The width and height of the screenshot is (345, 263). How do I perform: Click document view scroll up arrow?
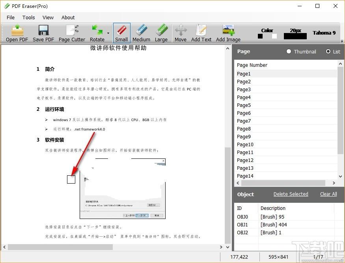pos(228,48)
